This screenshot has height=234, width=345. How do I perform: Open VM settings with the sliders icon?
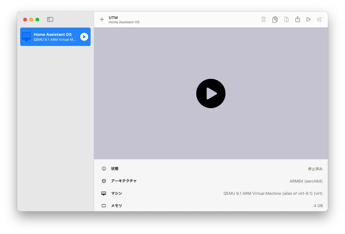pos(319,19)
